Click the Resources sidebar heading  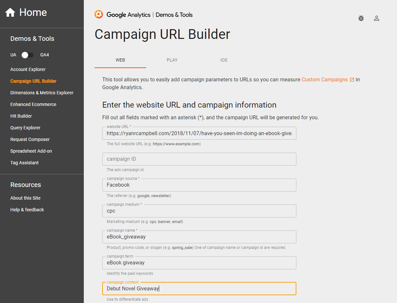tap(26, 185)
